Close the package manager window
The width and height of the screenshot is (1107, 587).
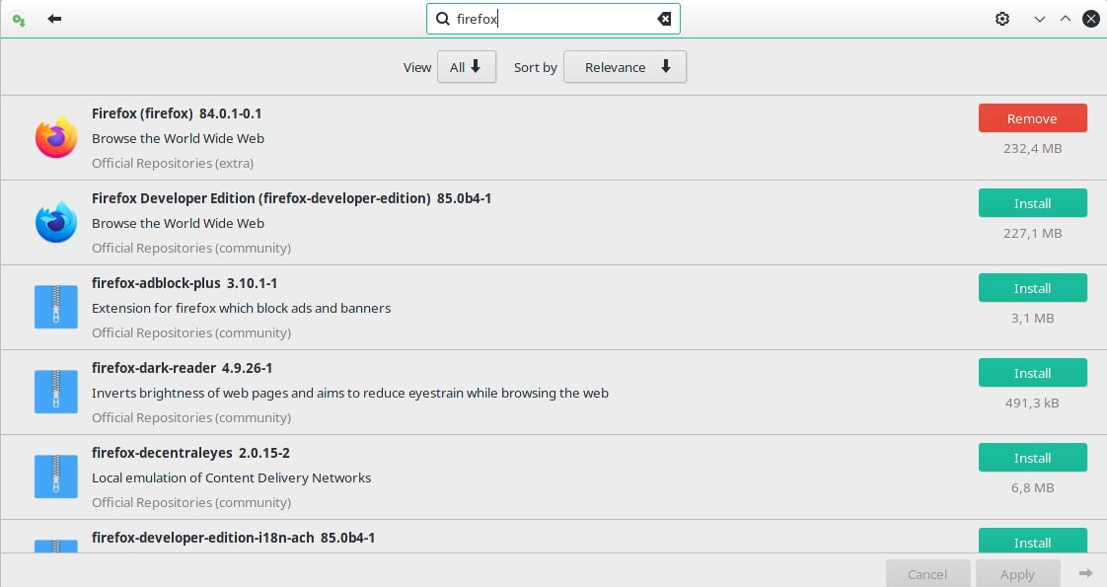pyautogui.click(x=1091, y=19)
